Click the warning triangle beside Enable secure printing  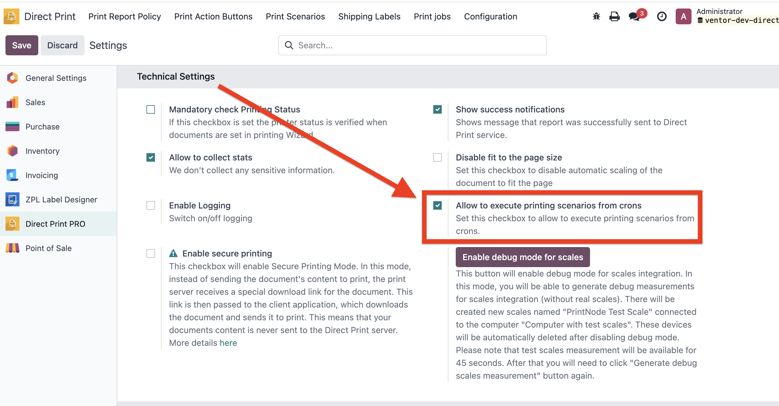[x=173, y=253]
